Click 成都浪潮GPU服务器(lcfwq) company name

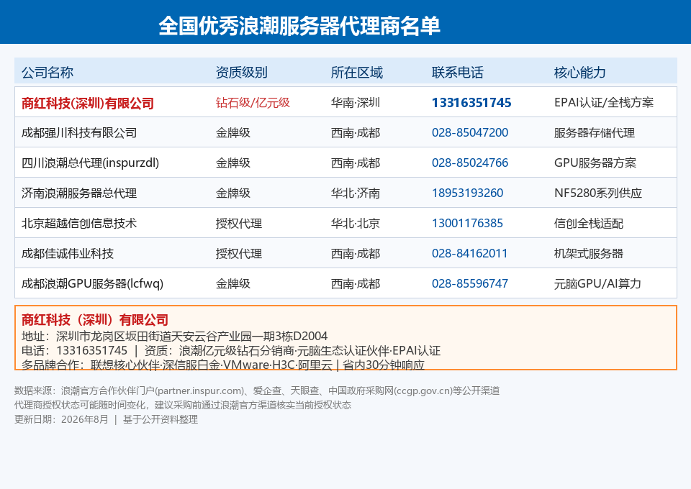point(93,283)
